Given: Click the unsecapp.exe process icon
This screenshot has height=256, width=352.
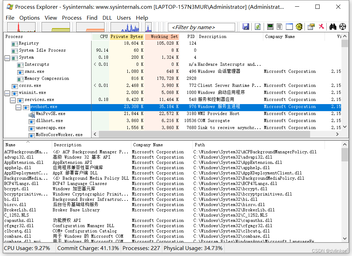Looking at the screenshot, I should coord(31,128).
